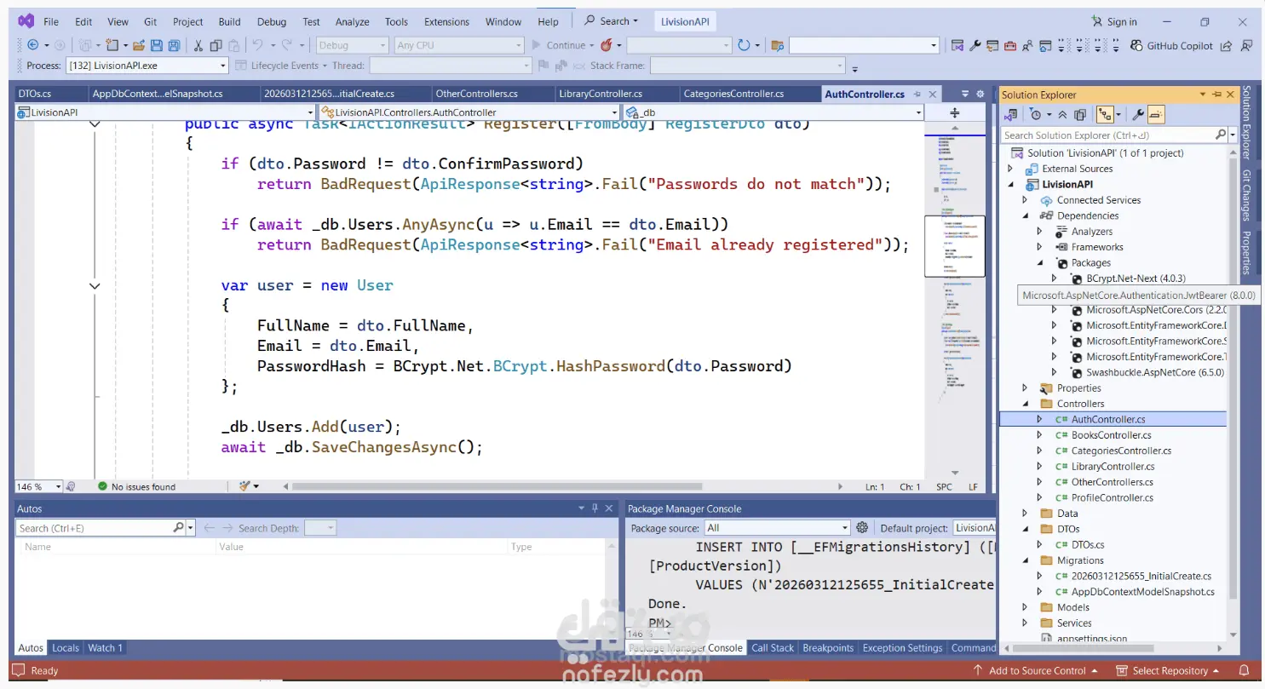Open the LivisionAPI project navigation dropdown
The height and width of the screenshot is (689, 1265).
pos(165,112)
